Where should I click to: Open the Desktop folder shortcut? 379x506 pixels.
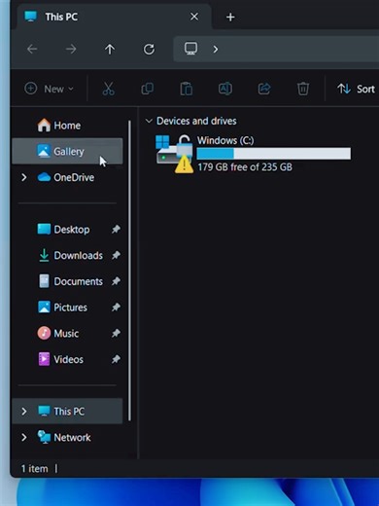(x=67, y=230)
